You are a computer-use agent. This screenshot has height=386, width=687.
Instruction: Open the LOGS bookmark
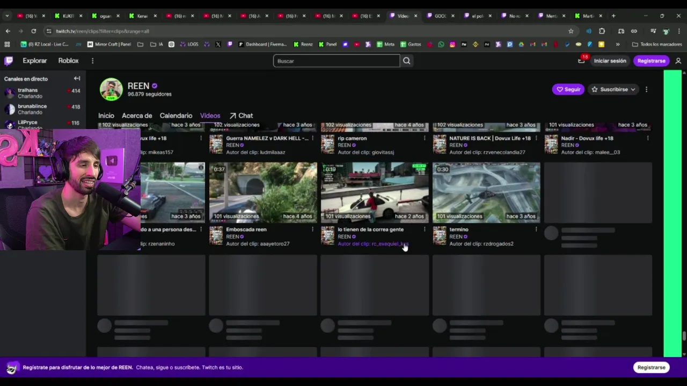[x=189, y=44]
